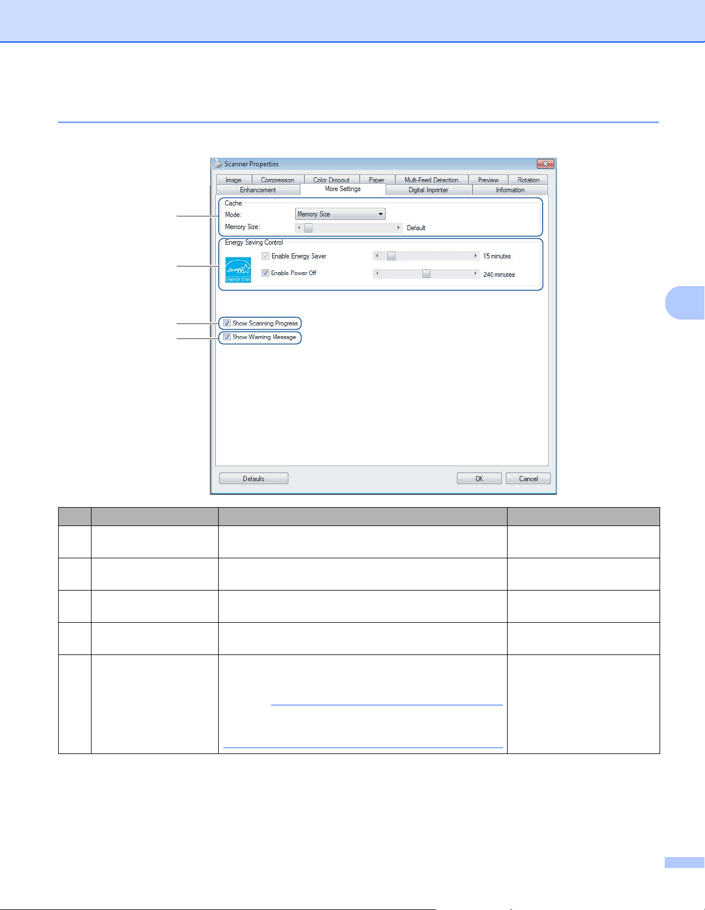Click the 'Default' memory size label
The image size is (705, 910).
(x=416, y=228)
